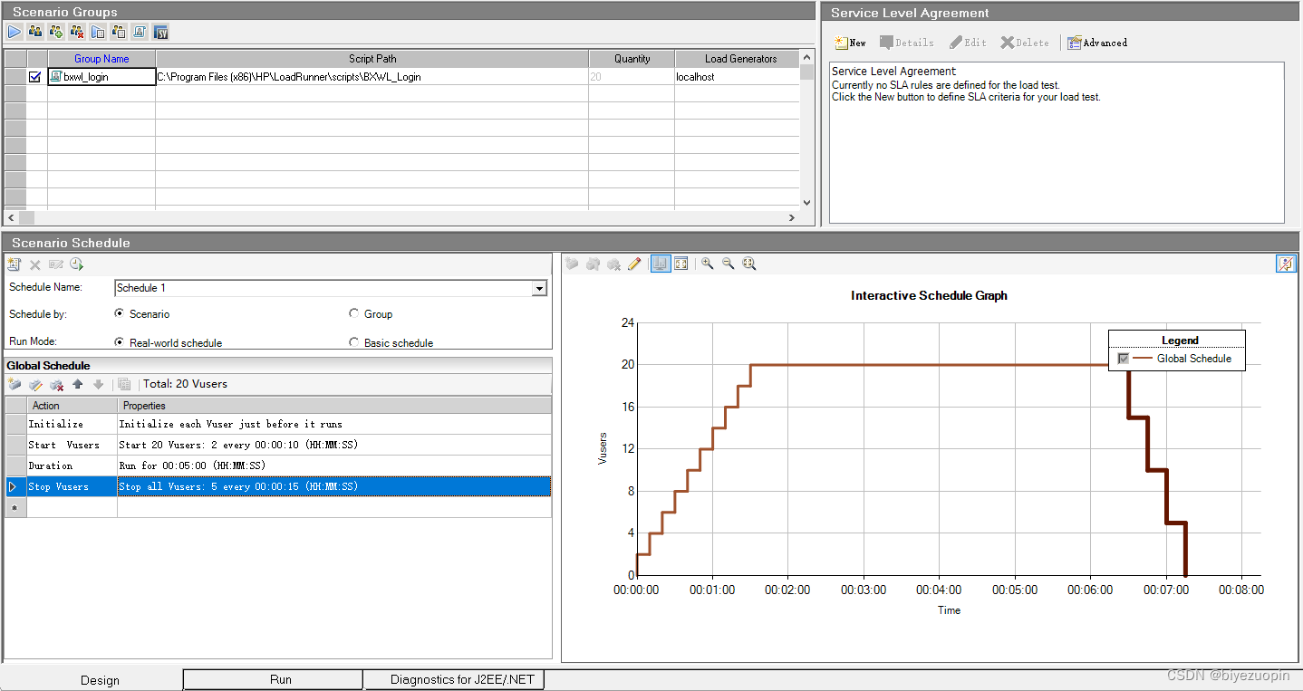Viewport: 1303px width, 691px height.
Task: Move action down with the down arrow
Action: [x=99, y=384]
